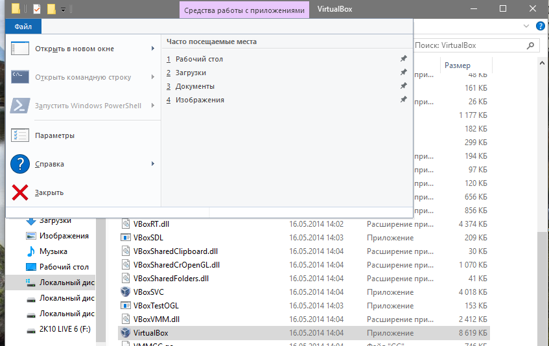This screenshot has width=549, height=346.
Task: Select the VBoxSDL application
Action: 148,238
